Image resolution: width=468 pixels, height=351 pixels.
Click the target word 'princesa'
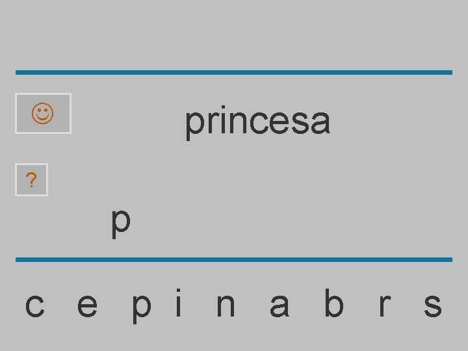[258, 122]
